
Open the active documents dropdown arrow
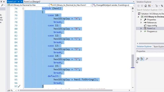click(134, 2)
